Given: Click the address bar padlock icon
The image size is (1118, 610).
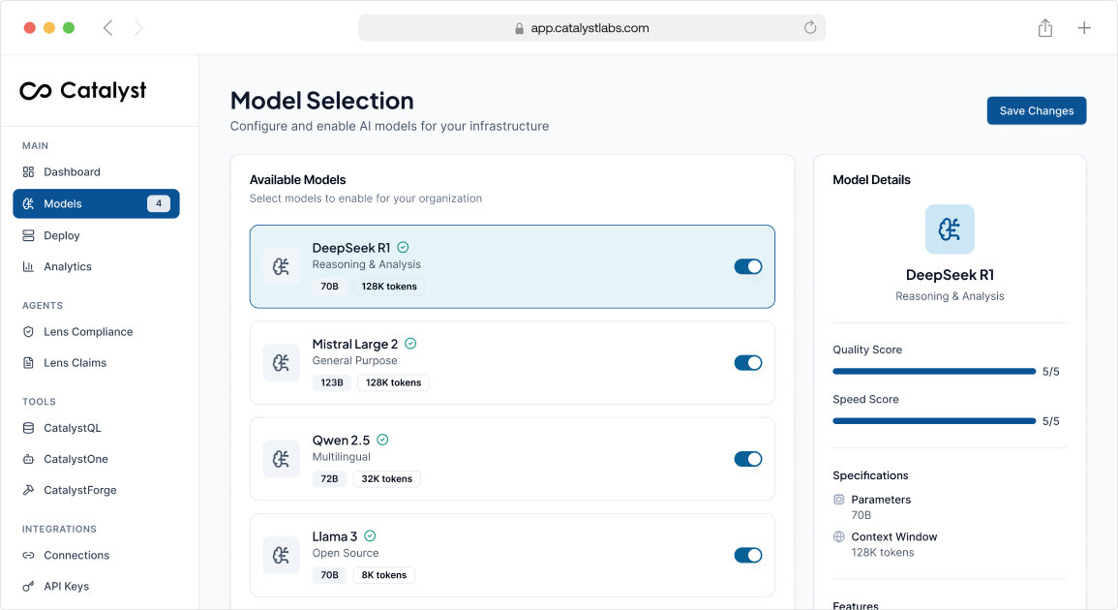Looking at the screenshot, I should click(519, 28).
